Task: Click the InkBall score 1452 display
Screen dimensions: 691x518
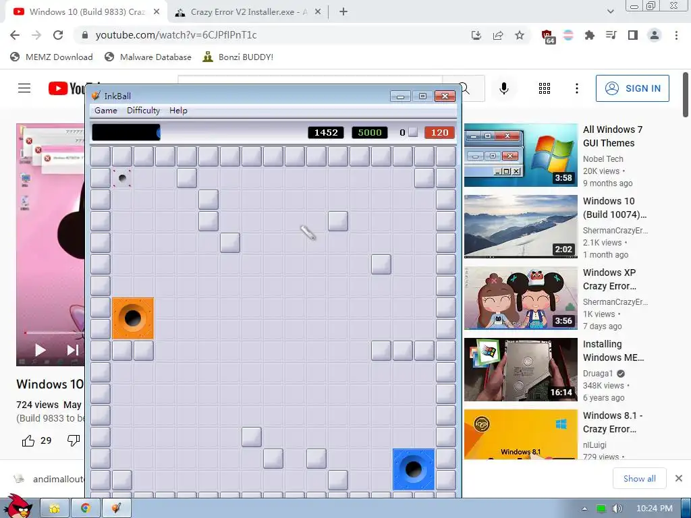Action: [x=326, y=133]
